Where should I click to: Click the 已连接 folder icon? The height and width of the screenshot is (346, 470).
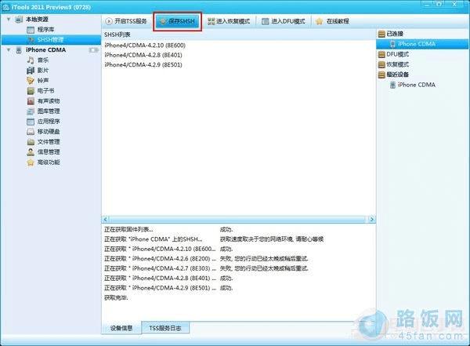pos(381,34)
